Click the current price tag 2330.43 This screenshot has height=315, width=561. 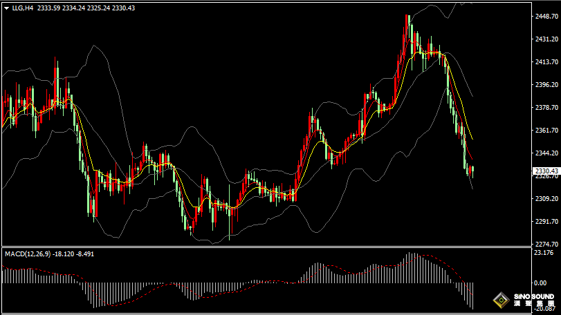pyautogui.click(x=546, y=171)
